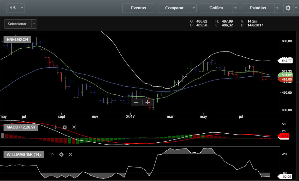Open chart settings gear in toolbar
This screenshot has width=299, height=181.
coord(288,8)
